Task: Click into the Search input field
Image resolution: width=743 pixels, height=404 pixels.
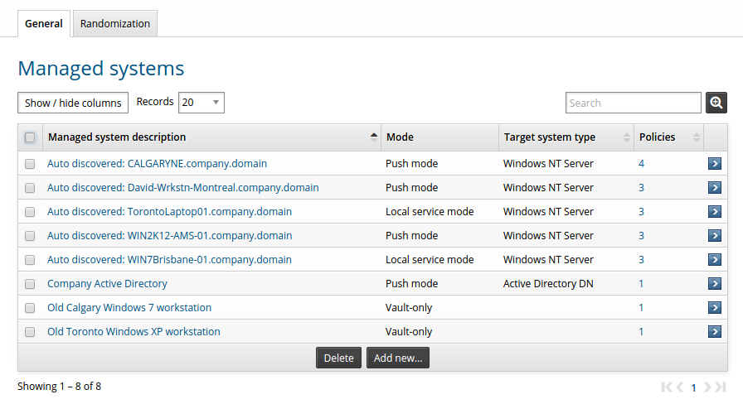Action: [634, 103]
